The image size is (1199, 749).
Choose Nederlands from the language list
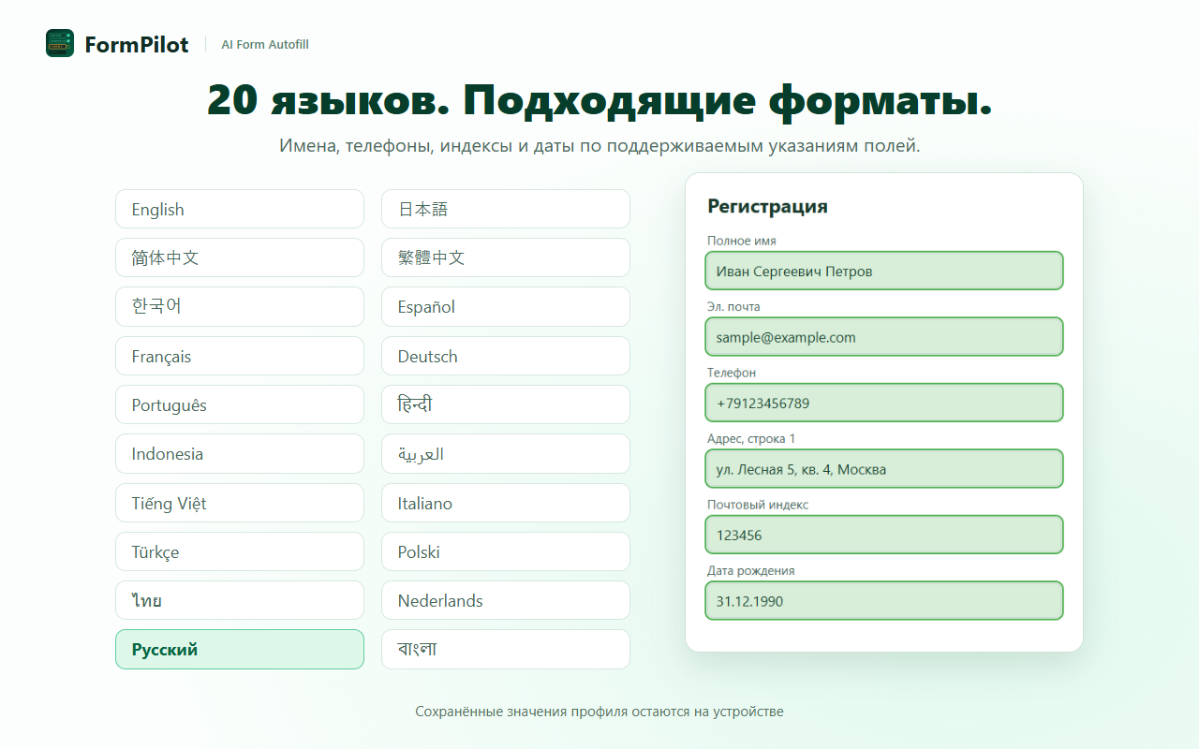coord(506,600)
